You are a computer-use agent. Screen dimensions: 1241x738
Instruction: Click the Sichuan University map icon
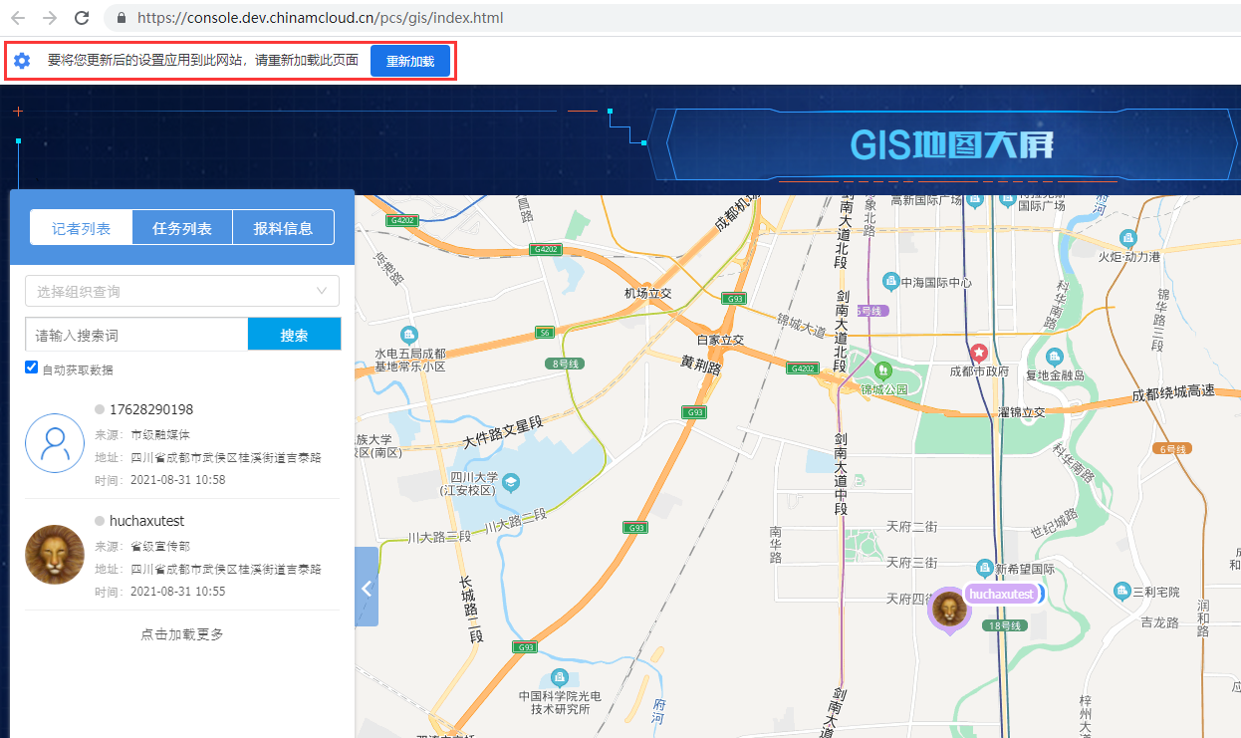(x=511, y=483)
